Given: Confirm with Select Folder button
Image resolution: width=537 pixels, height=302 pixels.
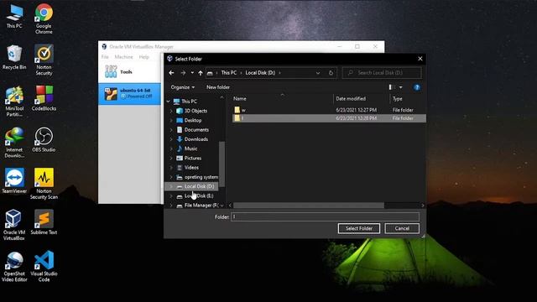Looking at the screenshot, I should pyautogui.click(x=358, y=228).
